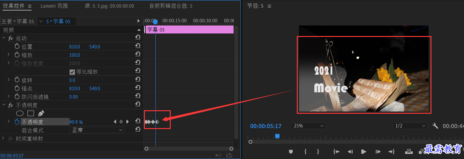464x159 pixels.
Task: Add marker in Program monitor
Action: [x=291, y=152]
